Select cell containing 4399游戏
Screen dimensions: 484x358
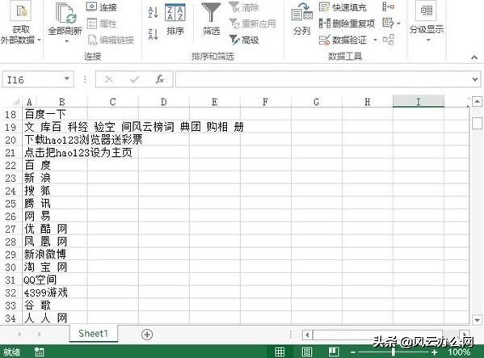pos(30,293)
